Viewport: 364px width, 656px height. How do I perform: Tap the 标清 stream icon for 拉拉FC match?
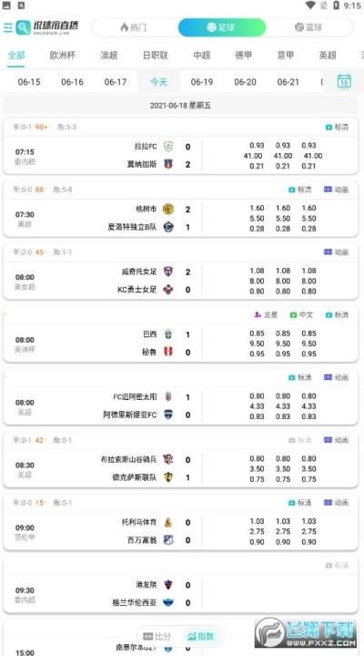coord(337,128)
